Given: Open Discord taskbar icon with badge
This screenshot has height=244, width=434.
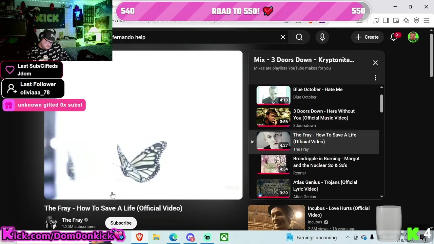Looking at the screenshot, I should pyautogui.click(x=190, y=237).
